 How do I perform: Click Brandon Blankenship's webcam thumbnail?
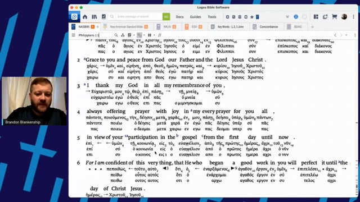34,101
